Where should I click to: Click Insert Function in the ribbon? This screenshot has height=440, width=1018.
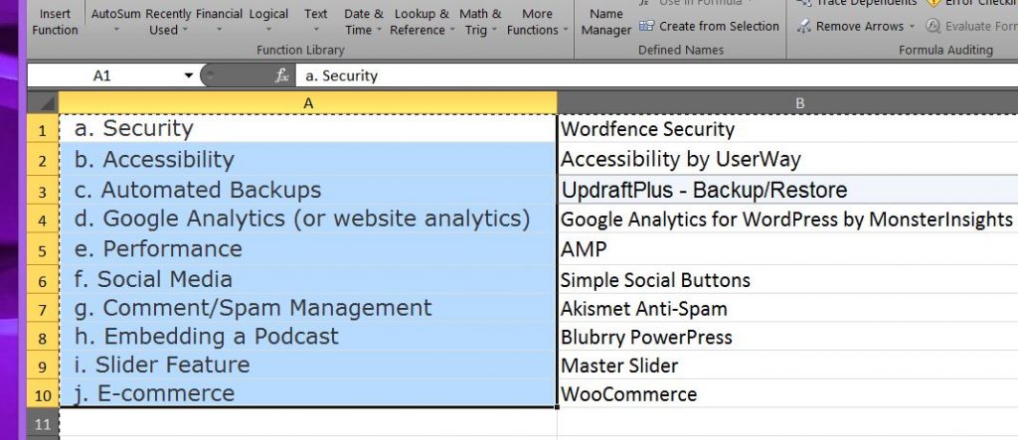[55, 22]
